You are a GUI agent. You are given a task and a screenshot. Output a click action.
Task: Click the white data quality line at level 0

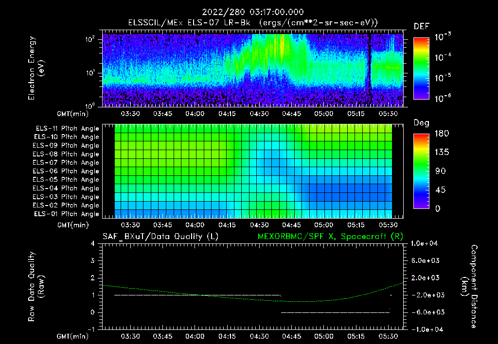(x=335, y=312)
